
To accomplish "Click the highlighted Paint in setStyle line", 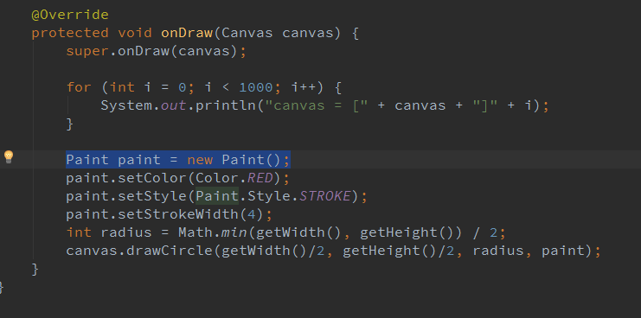I will point(217,196).
